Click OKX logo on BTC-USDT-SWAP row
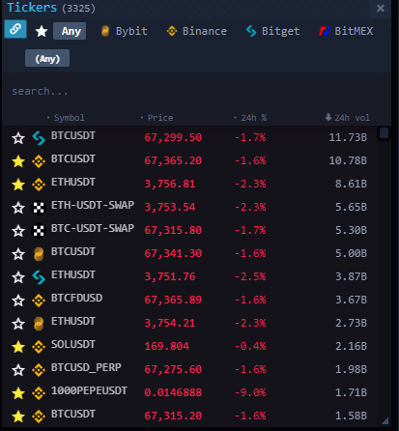The image size is (399, 431). (x=39, y=231)
